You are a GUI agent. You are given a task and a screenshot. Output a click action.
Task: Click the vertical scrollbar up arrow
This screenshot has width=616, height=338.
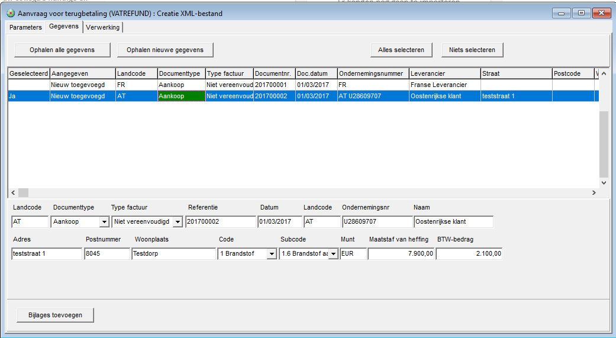[604, 73]
